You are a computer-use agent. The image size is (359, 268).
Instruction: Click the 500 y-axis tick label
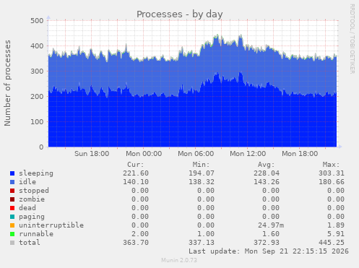click(x=37, y=21)
